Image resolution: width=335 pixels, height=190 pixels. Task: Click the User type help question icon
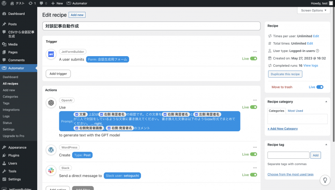318,51
